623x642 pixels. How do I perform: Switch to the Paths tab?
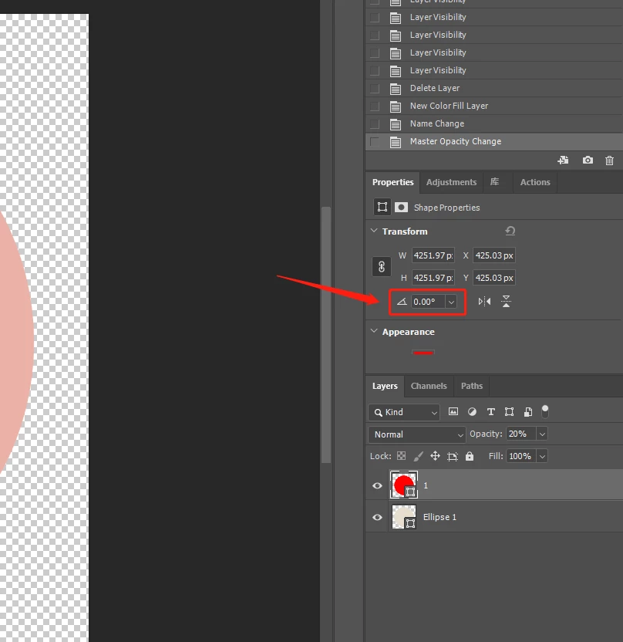(x=472, y=386)
